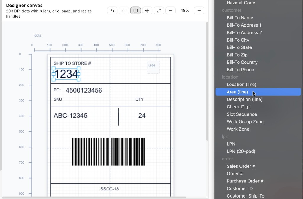Image resolution: width=303 pixels, height=199 pixels.
Task: Select LPN menu item
Action: pos(258,144)
